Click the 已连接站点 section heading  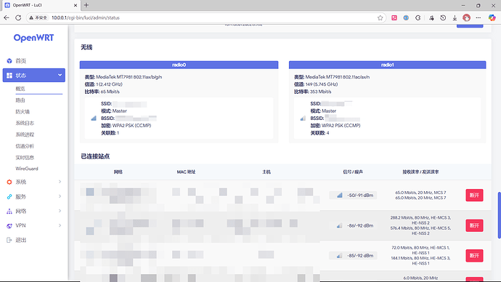(95, 156)
